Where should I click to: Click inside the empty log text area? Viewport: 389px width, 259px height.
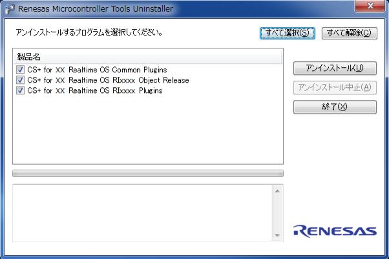click(142, 212)
